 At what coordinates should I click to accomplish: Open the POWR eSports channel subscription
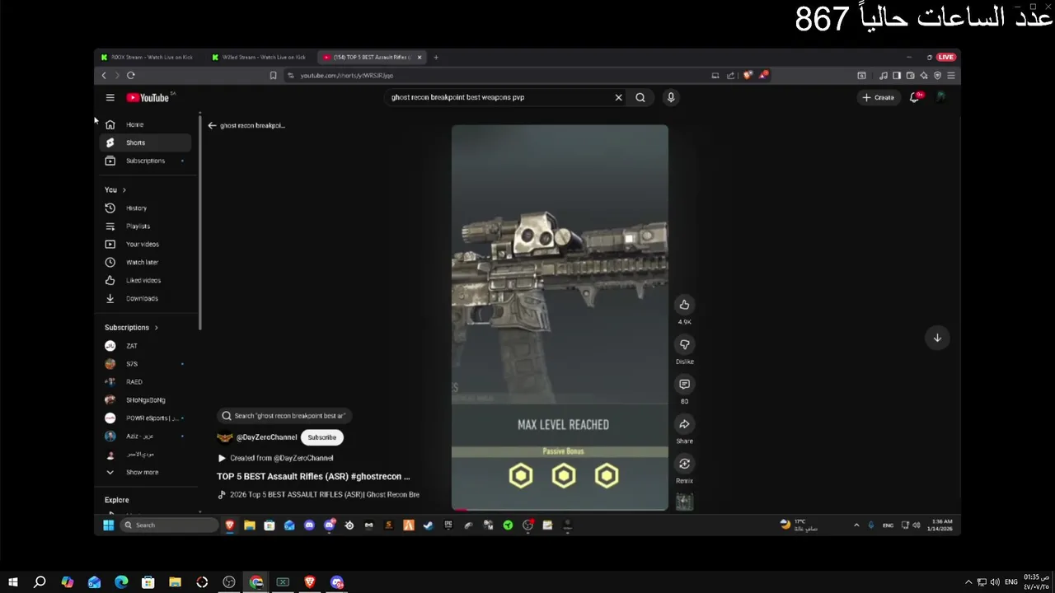coord(145,418)
